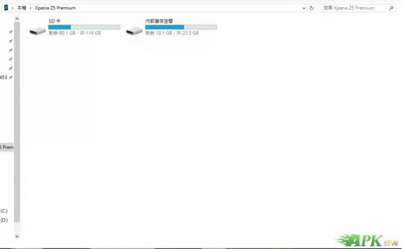This screenshot has width=402, height=249.
Task: Click the navigation pane scroll up arrow
Action: [x=17, y=19]
